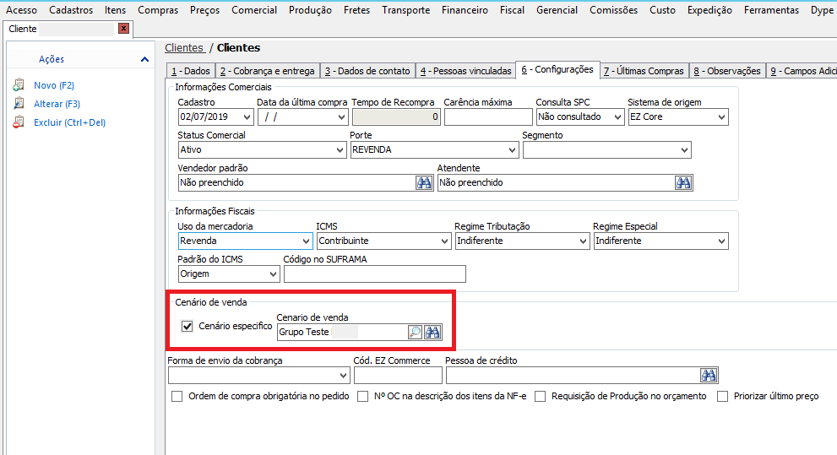The image size is (837, 455).
Task: Open the Fiscal menu
Action: click(x=512, y=10)
